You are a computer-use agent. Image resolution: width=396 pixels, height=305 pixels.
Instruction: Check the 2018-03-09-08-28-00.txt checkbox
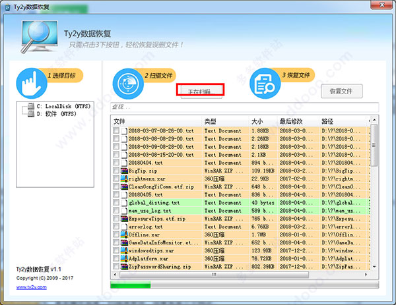pos(116,146)
